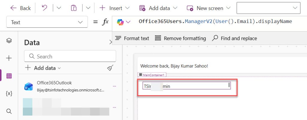Image resolution: width=307 pixels, height=120 pixels.
Task: Open the Text property dropdown
Action: click(47, 22)
